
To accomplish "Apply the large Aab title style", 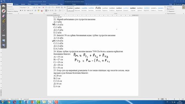I will pyautogui.click(x=98, y=9).
